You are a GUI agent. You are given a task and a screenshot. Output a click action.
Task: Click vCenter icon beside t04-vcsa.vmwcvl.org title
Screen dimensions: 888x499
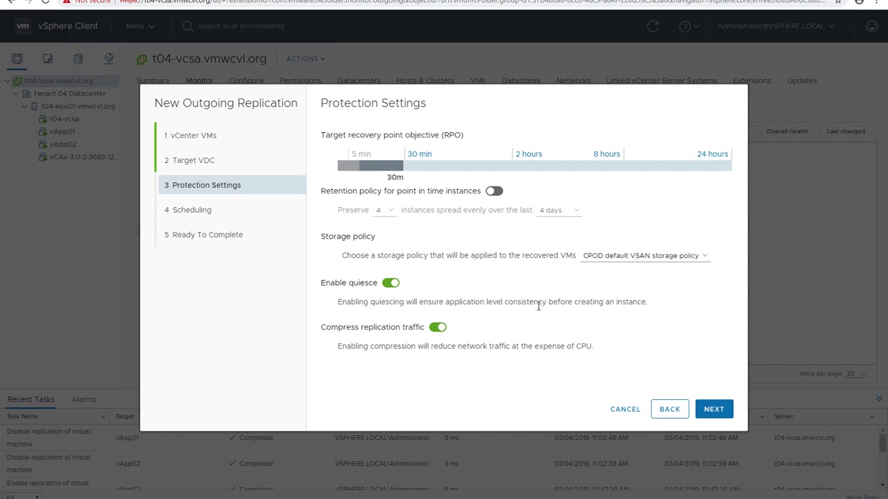coord(142,60)
